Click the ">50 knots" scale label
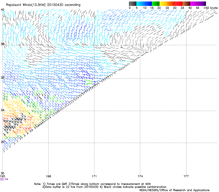Image resolution: width=219 pixels, height=192 pixels. pyautogui.click(x=210, y=8)
